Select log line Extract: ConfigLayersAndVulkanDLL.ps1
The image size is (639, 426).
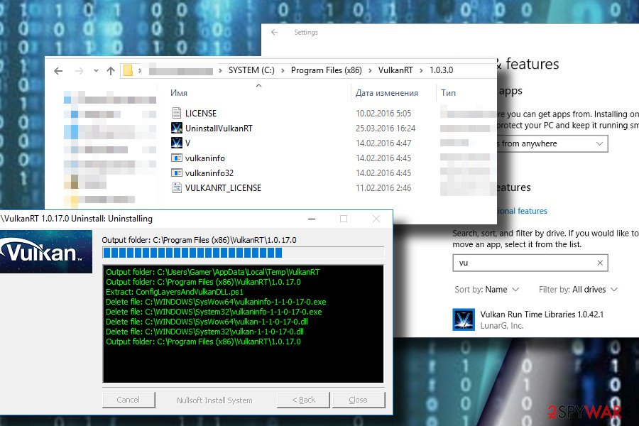click(175, 292)
